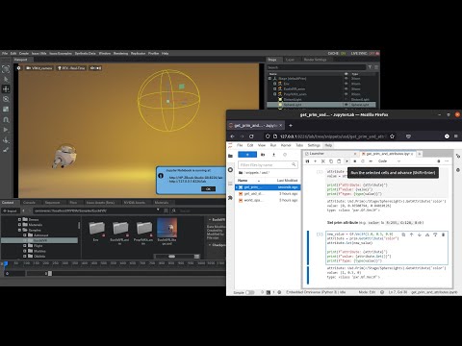Switch to the Console tab
Screen dimensions: 462x346
click(29, 203)
